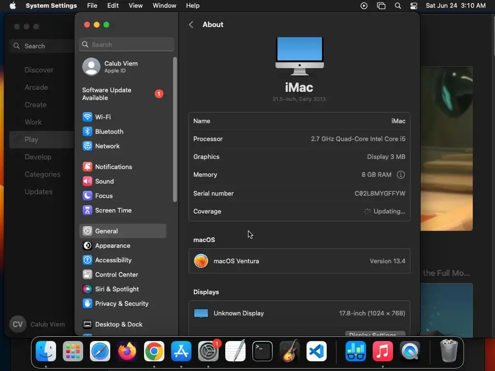
Task: Open the Apple menu
Action: tap(13, 6)
